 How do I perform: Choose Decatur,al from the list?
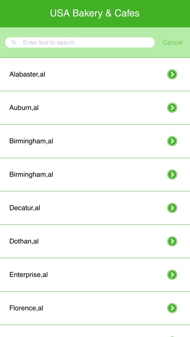click(x=95, y=208)
